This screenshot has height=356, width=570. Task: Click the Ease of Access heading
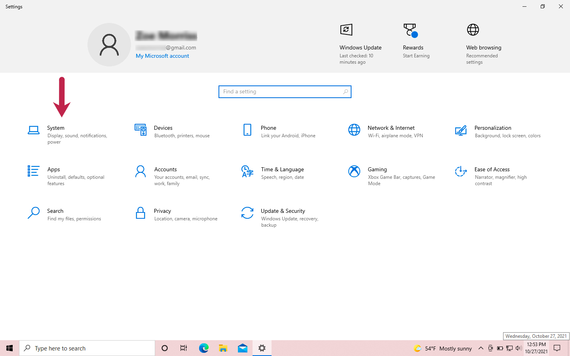coord(492,169)
